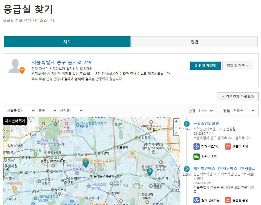This screenshot has width=261, height=205.
Task: Click phone number 02-6211-7912
Action: (203, 183)
